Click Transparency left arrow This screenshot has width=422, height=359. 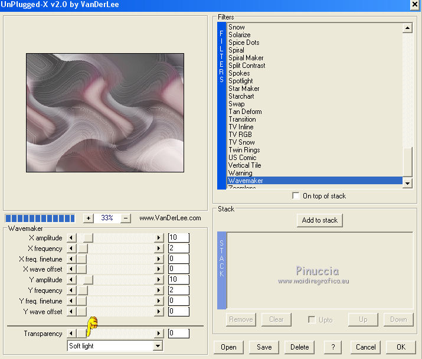pyautogui.click(x=71, y=334)
